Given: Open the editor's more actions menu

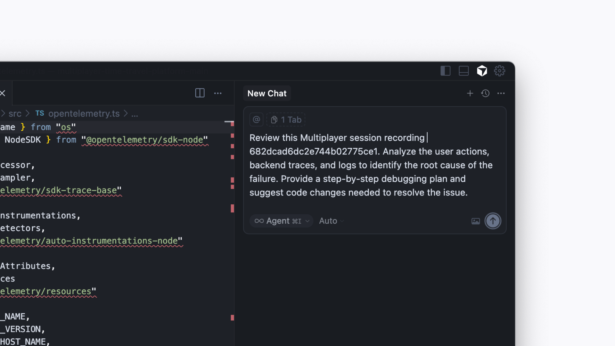Looking at the screenshot, I should tap(218, 93).
